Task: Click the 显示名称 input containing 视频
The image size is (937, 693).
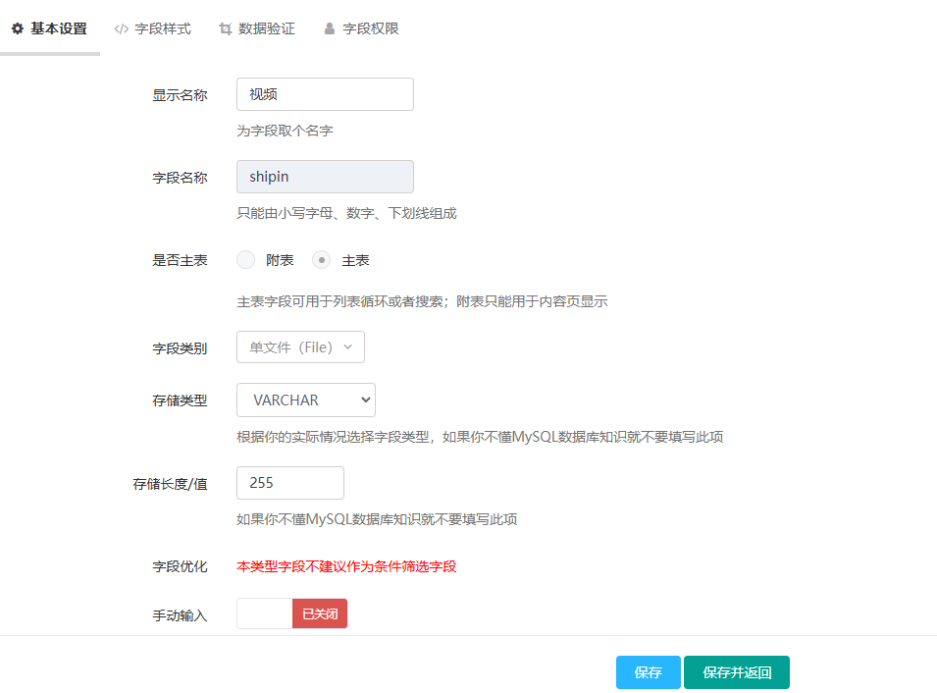Action: click(x=325, y=94)
